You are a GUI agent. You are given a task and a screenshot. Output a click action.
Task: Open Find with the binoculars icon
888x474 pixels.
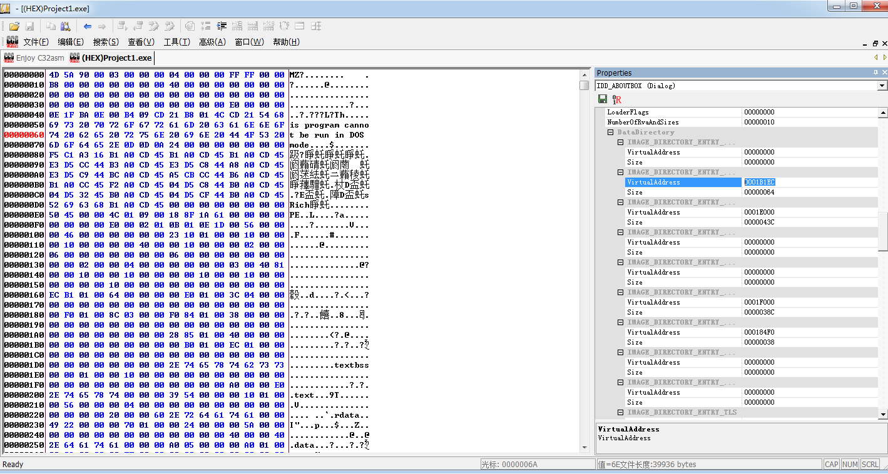coord(65,26)
